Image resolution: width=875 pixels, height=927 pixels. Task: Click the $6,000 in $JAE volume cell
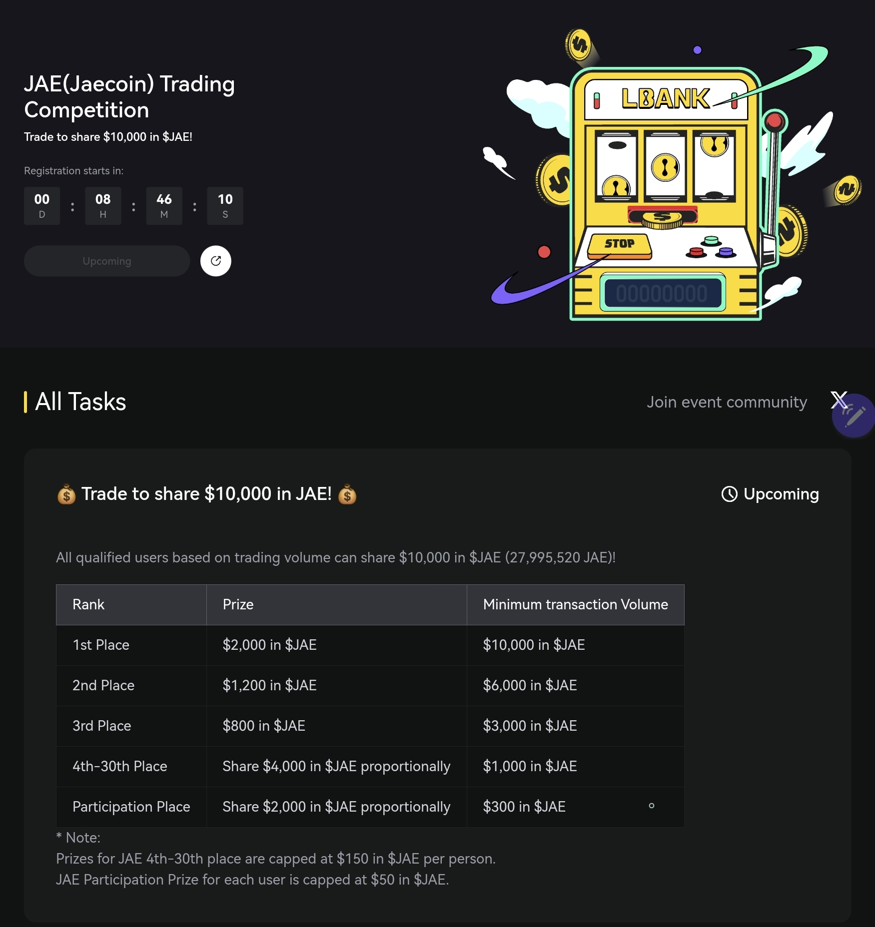point(576,685)
